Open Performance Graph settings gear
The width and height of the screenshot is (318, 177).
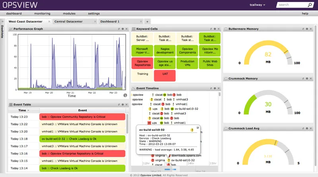(x=123, y=29)
